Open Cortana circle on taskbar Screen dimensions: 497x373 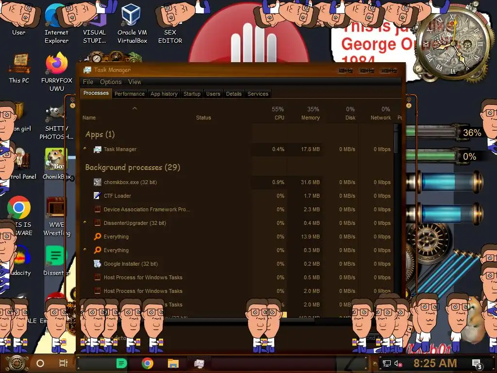click(40, 363)
